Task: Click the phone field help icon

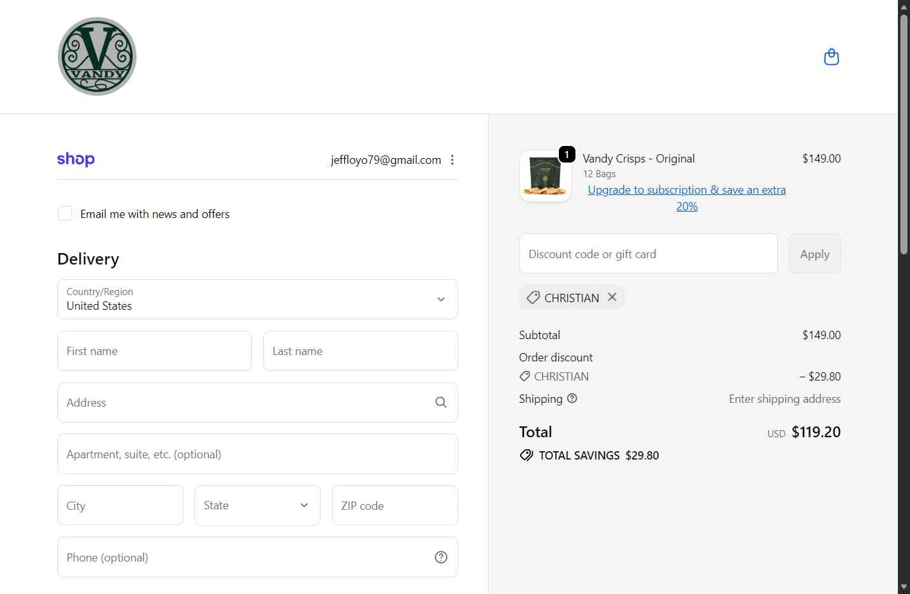Action: (x=441, y=557)
